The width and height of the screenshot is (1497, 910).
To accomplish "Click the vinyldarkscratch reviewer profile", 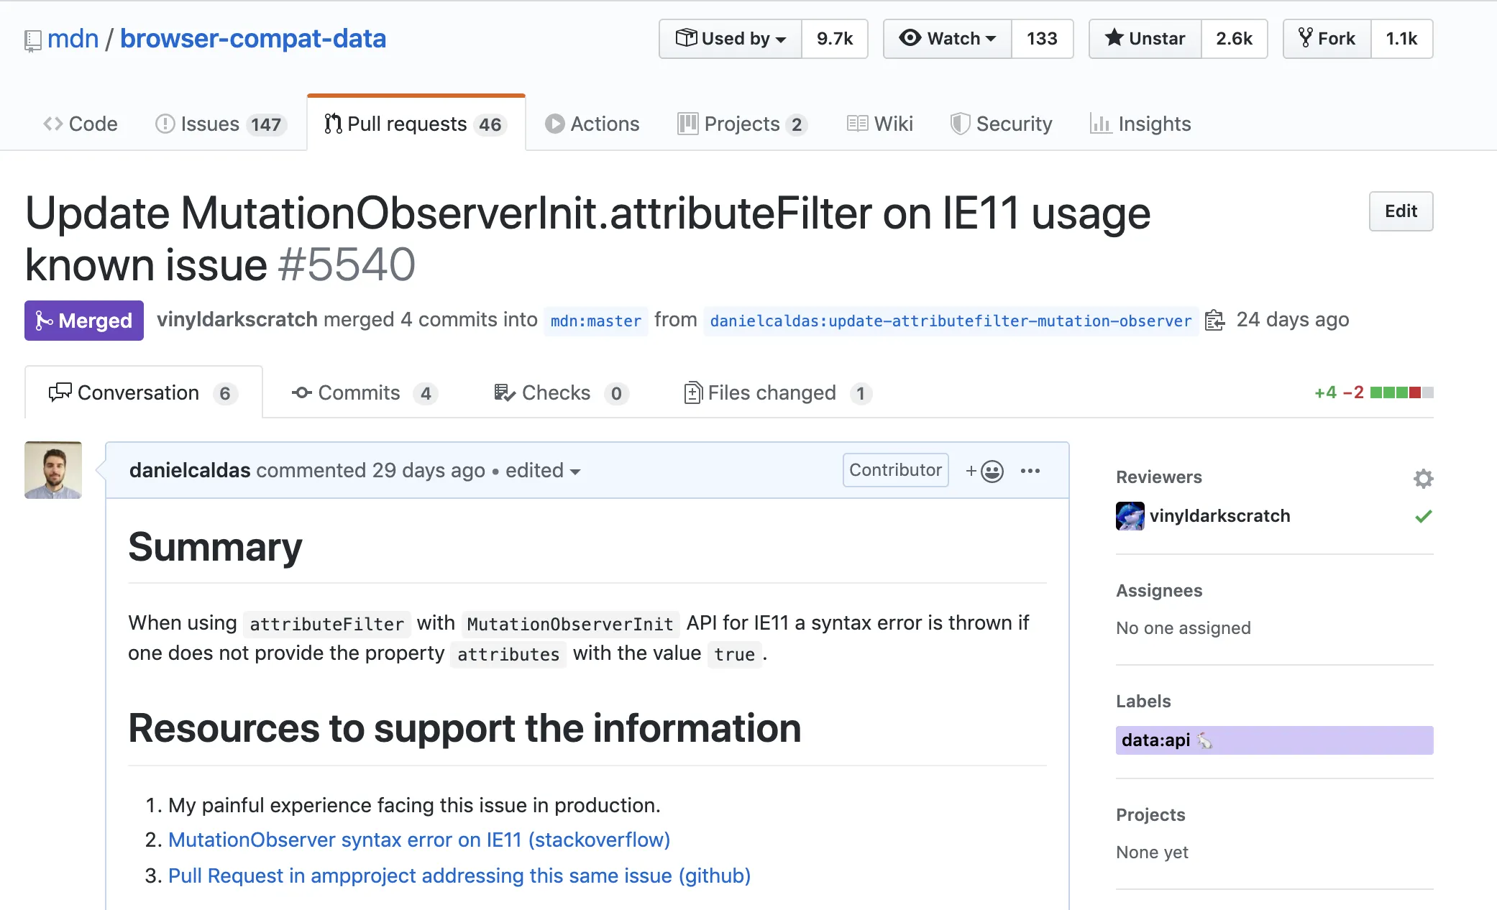I will [x=1219, y=515].
